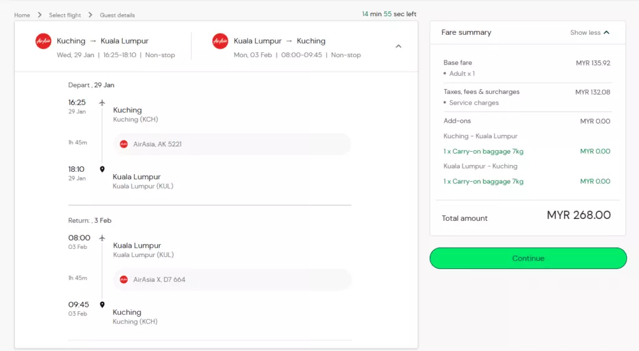639x351 pixels.
Task: Open Select flight breadcrumb
Action: [x=64, y=15]
